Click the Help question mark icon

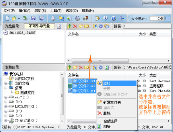[114, 18]
